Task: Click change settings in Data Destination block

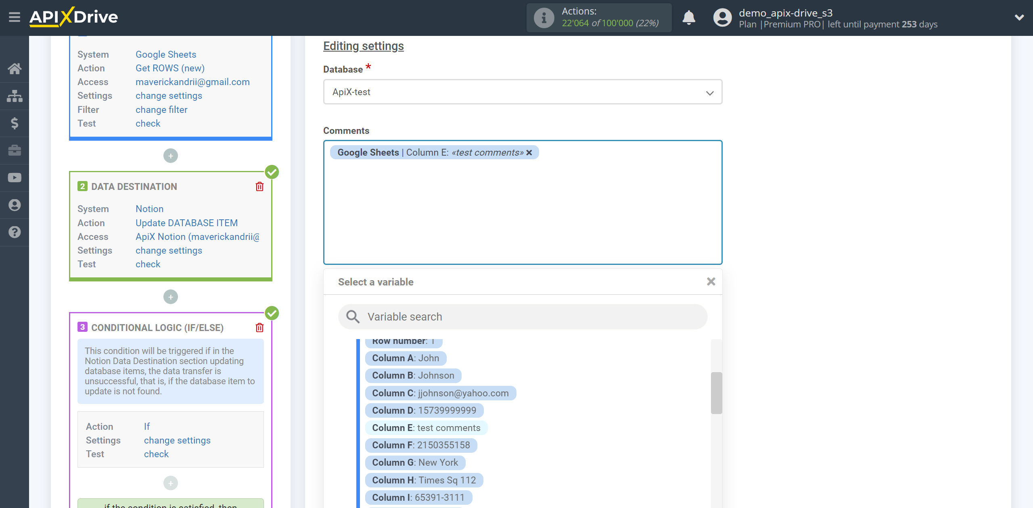Action: (x=169, y=250)
